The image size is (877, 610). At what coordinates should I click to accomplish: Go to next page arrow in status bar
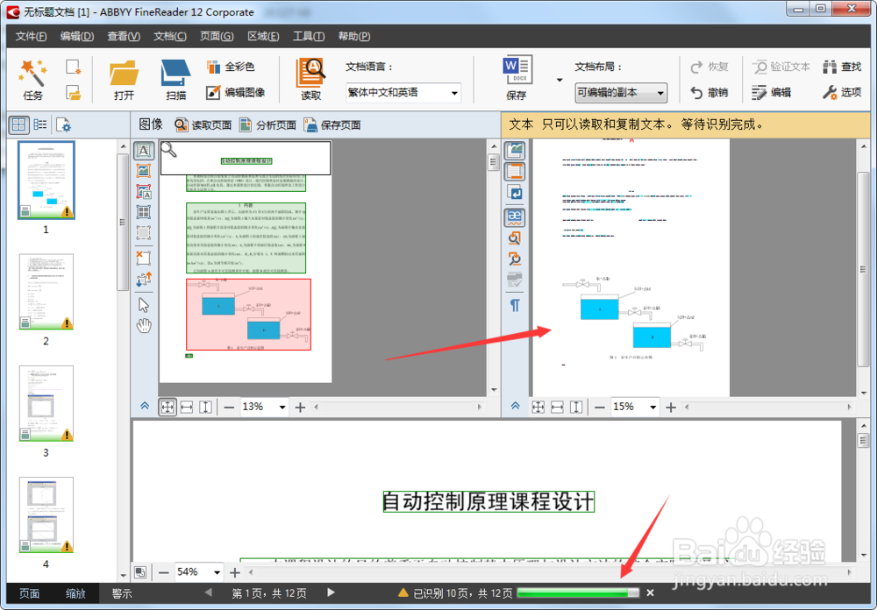pyautogui.click(x=331, y=592)
